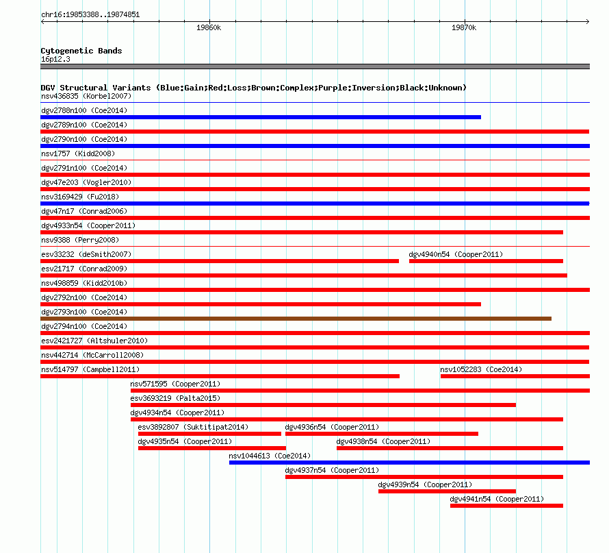
Task: Select the blue nsv3169429 (Fu2018) bar
Action: [x=315, y=204]
